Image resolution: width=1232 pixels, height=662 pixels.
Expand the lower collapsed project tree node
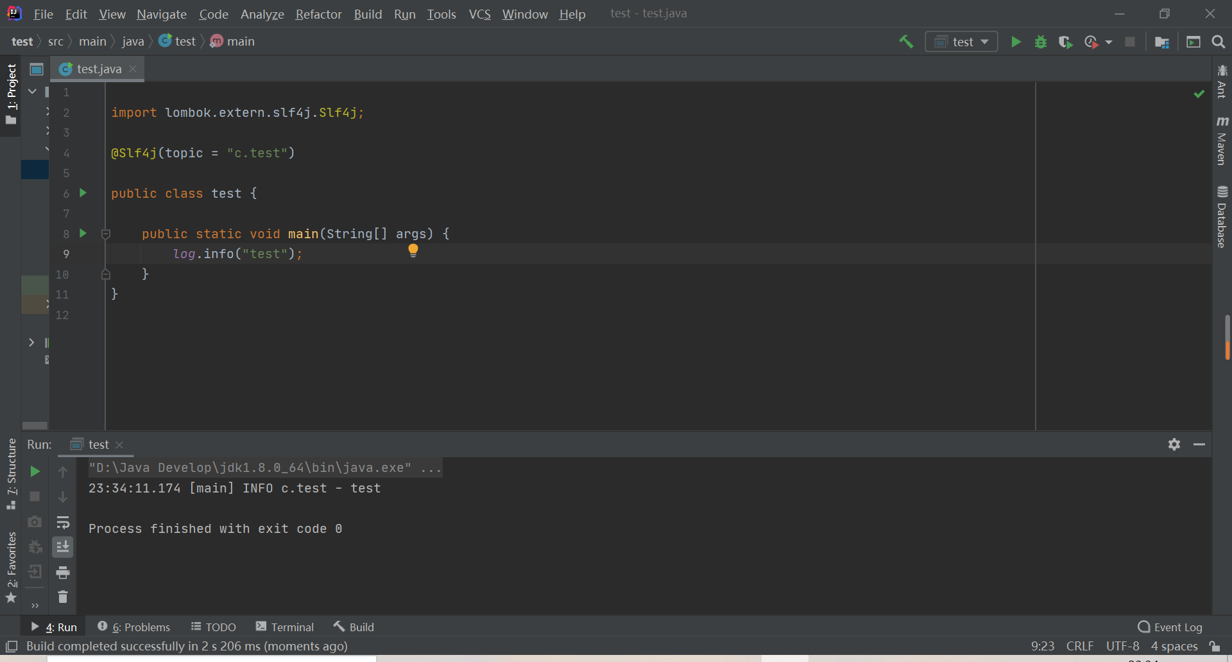31,342
